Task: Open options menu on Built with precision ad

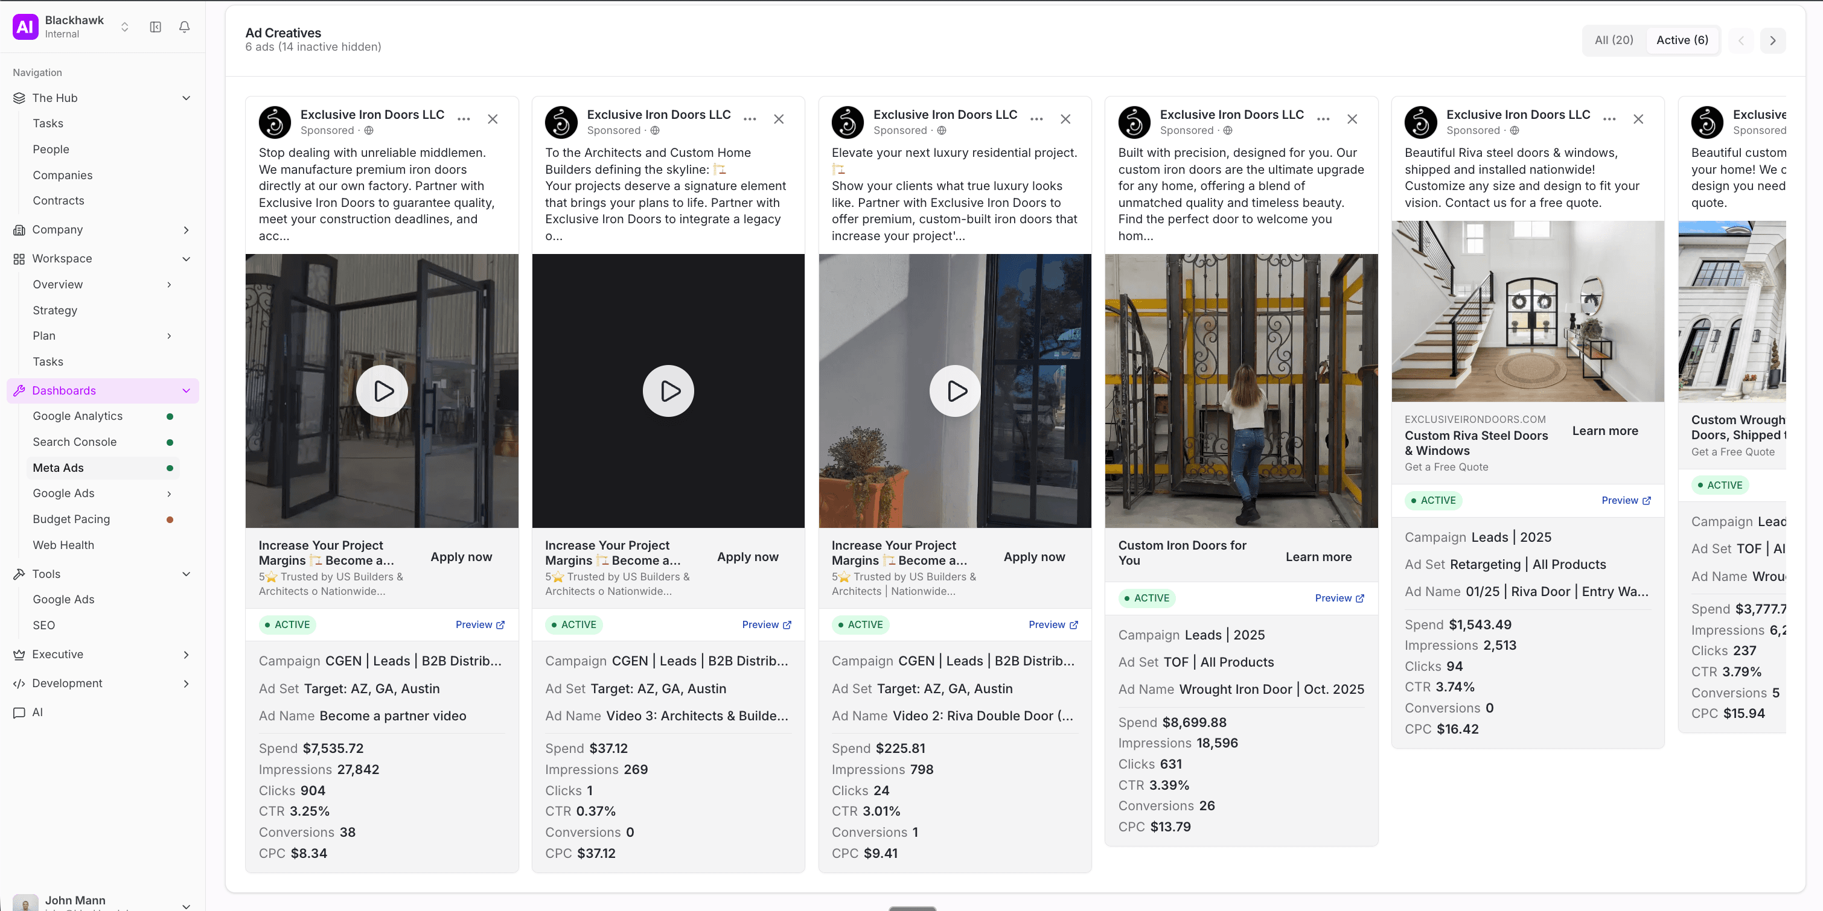Action: pos(1323,119)
